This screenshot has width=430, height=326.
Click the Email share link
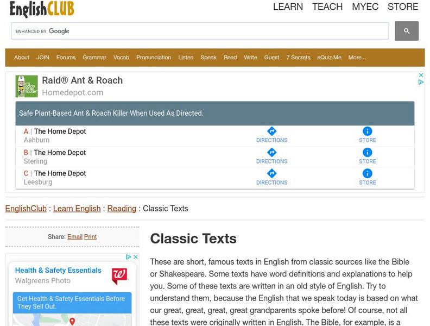pos(75,236)
